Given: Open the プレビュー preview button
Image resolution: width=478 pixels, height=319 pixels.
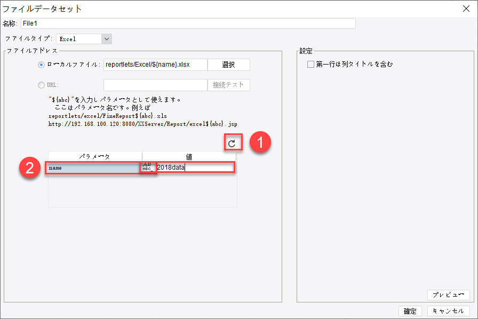Looking at the screenshot, I should 449,294.
